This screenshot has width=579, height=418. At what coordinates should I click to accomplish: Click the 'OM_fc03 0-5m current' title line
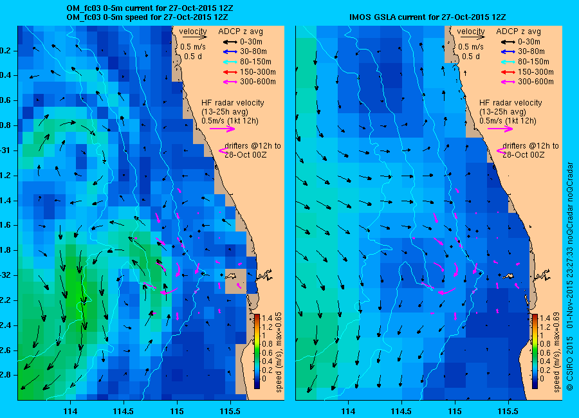pos(149,8)
